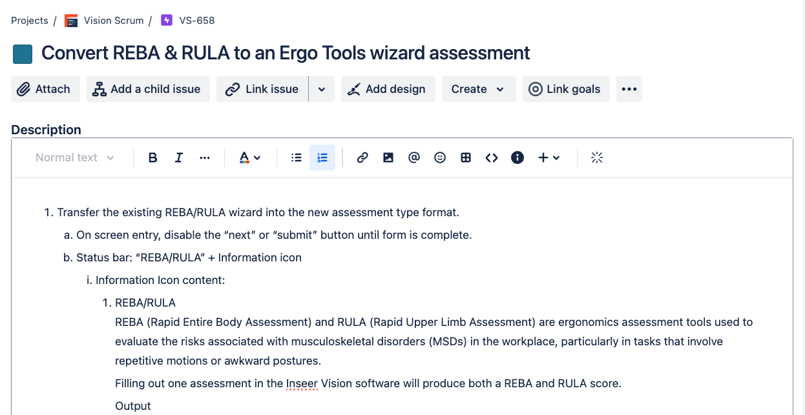Click the misspelled word 'Inseer'

[302, 383]
